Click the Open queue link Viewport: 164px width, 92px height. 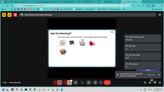click(151, 75)
